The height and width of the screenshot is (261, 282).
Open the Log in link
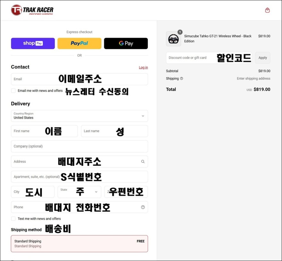[143, 67]
